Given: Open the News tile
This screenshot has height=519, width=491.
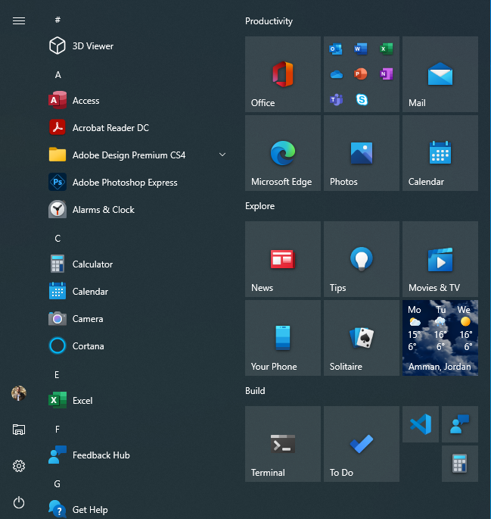Looking at the screenshot, I should point(283,259).
